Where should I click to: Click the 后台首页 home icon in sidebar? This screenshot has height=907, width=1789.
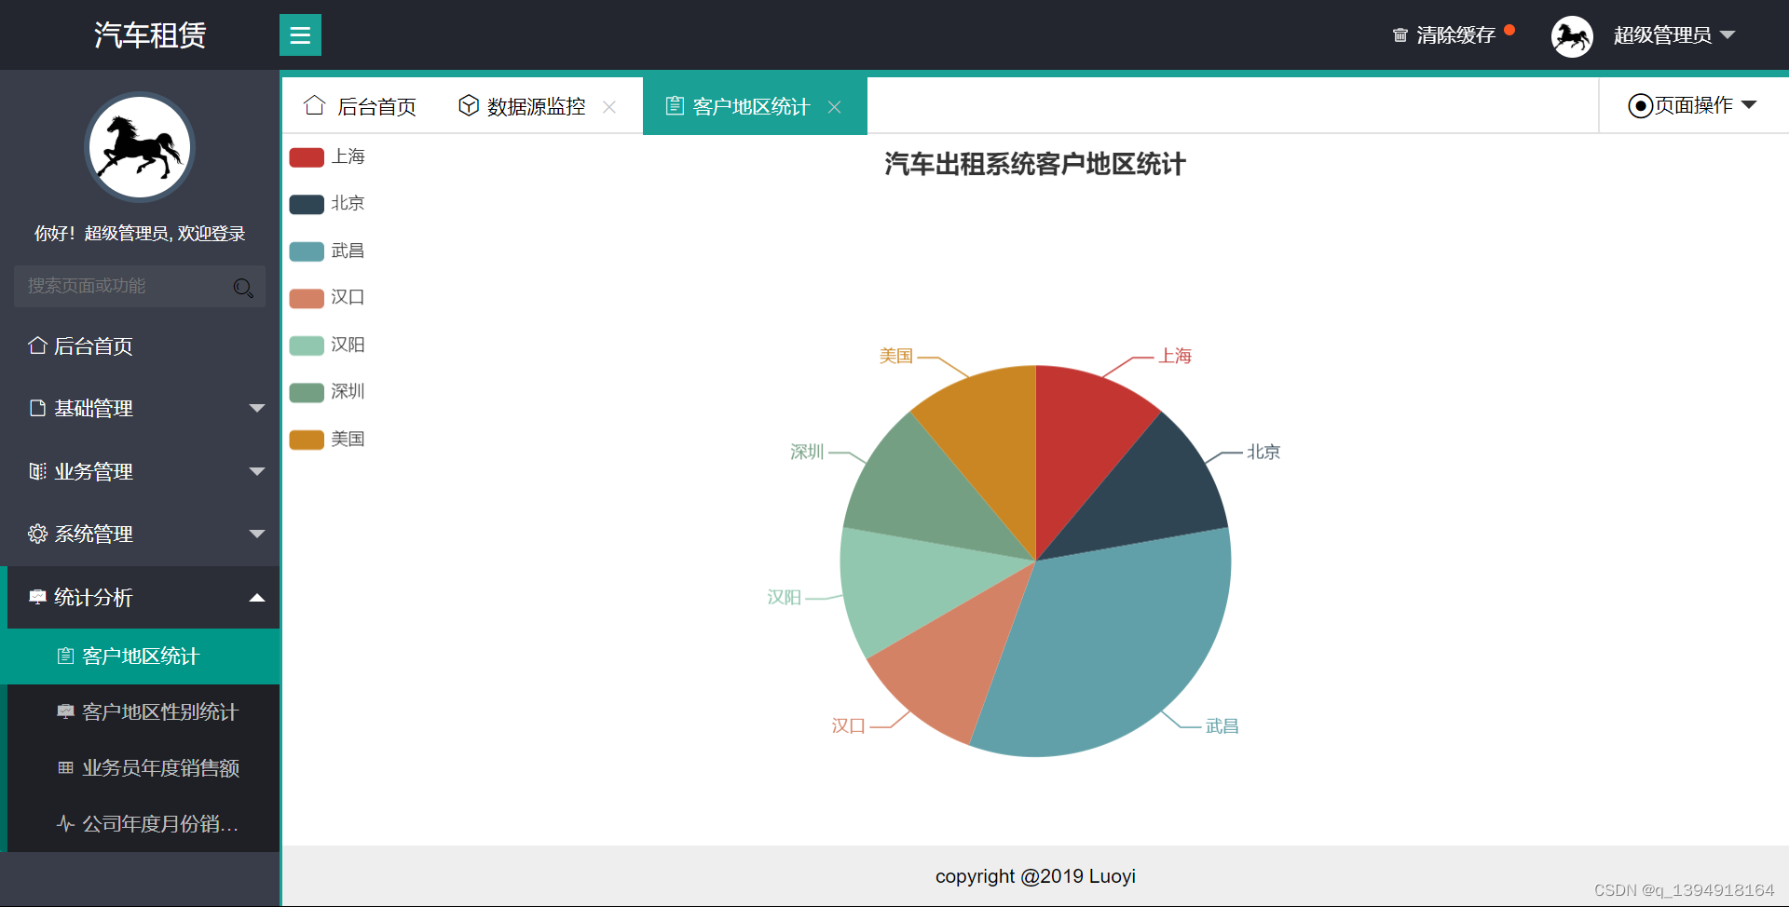[36, 345]
